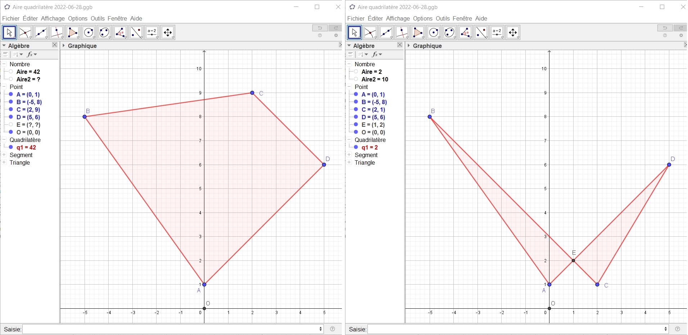Choose the Circle tool in right window

click(x=434, y=32)
